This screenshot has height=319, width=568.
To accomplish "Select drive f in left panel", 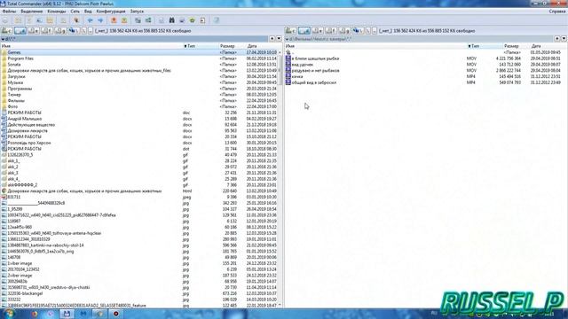I will click(47, 31).
